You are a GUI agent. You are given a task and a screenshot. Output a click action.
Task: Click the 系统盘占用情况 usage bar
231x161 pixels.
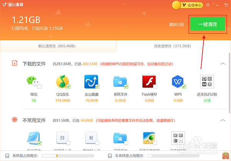tap(68, 156)
